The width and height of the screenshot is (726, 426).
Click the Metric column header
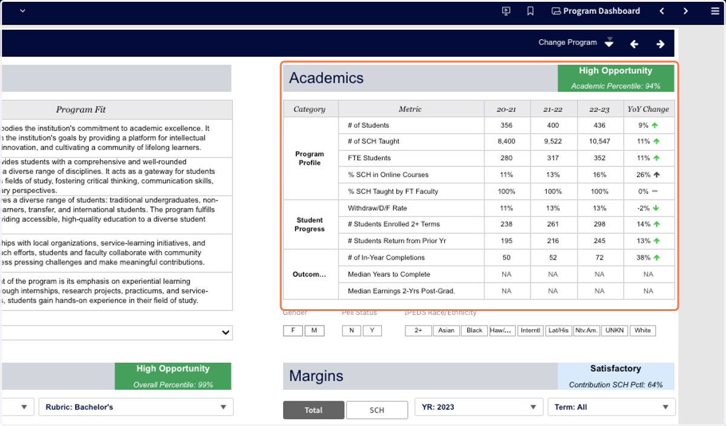(410, 110)
